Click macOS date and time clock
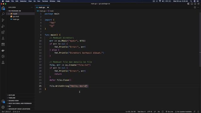The height and width of the screenshot is (113, 201). coord(181,1)
